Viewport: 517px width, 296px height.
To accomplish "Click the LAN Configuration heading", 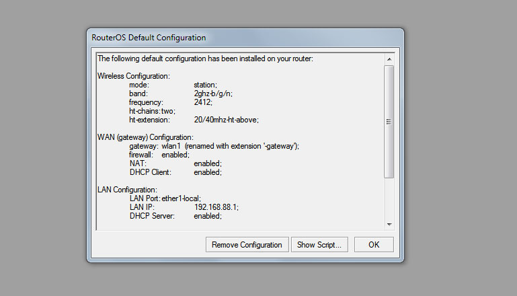I will [127, 190].
